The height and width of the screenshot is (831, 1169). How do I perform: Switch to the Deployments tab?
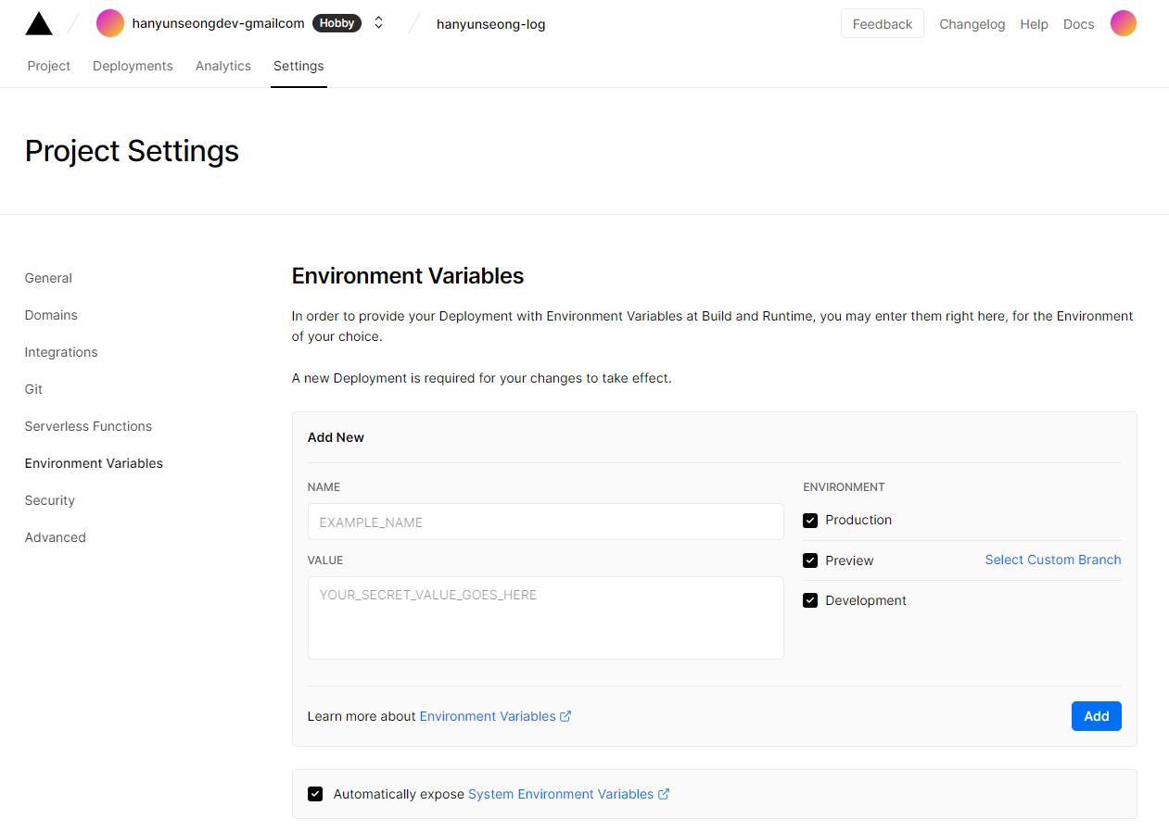click(x=133, y=66)
